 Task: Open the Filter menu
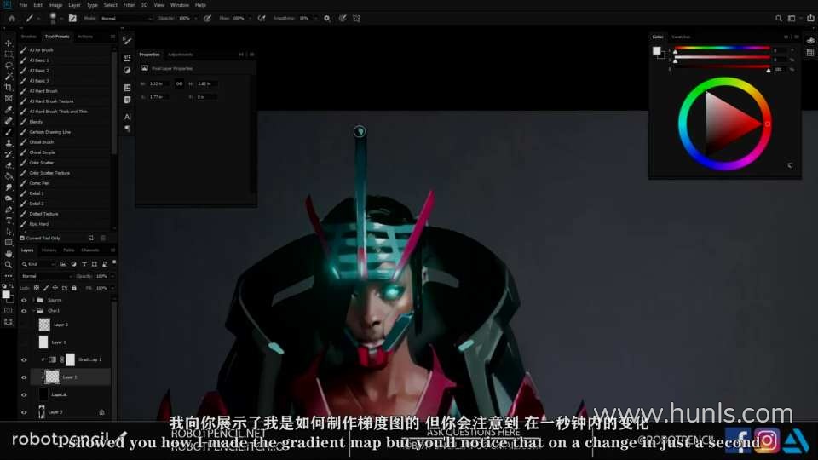coord(129,5)
